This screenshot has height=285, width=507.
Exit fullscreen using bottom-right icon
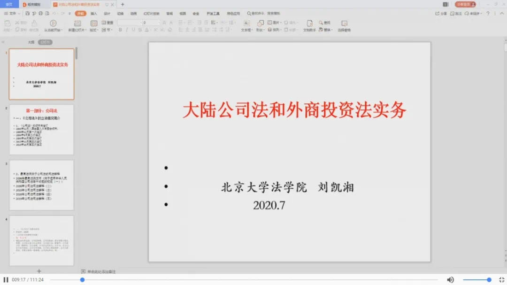501,280
